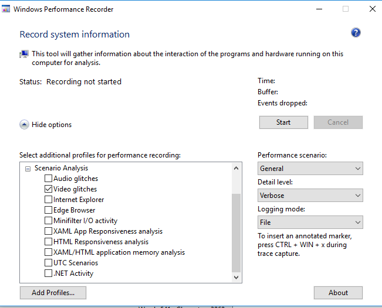
Task: Click the profile list scroll up arrow
Action: click(236, 168)
